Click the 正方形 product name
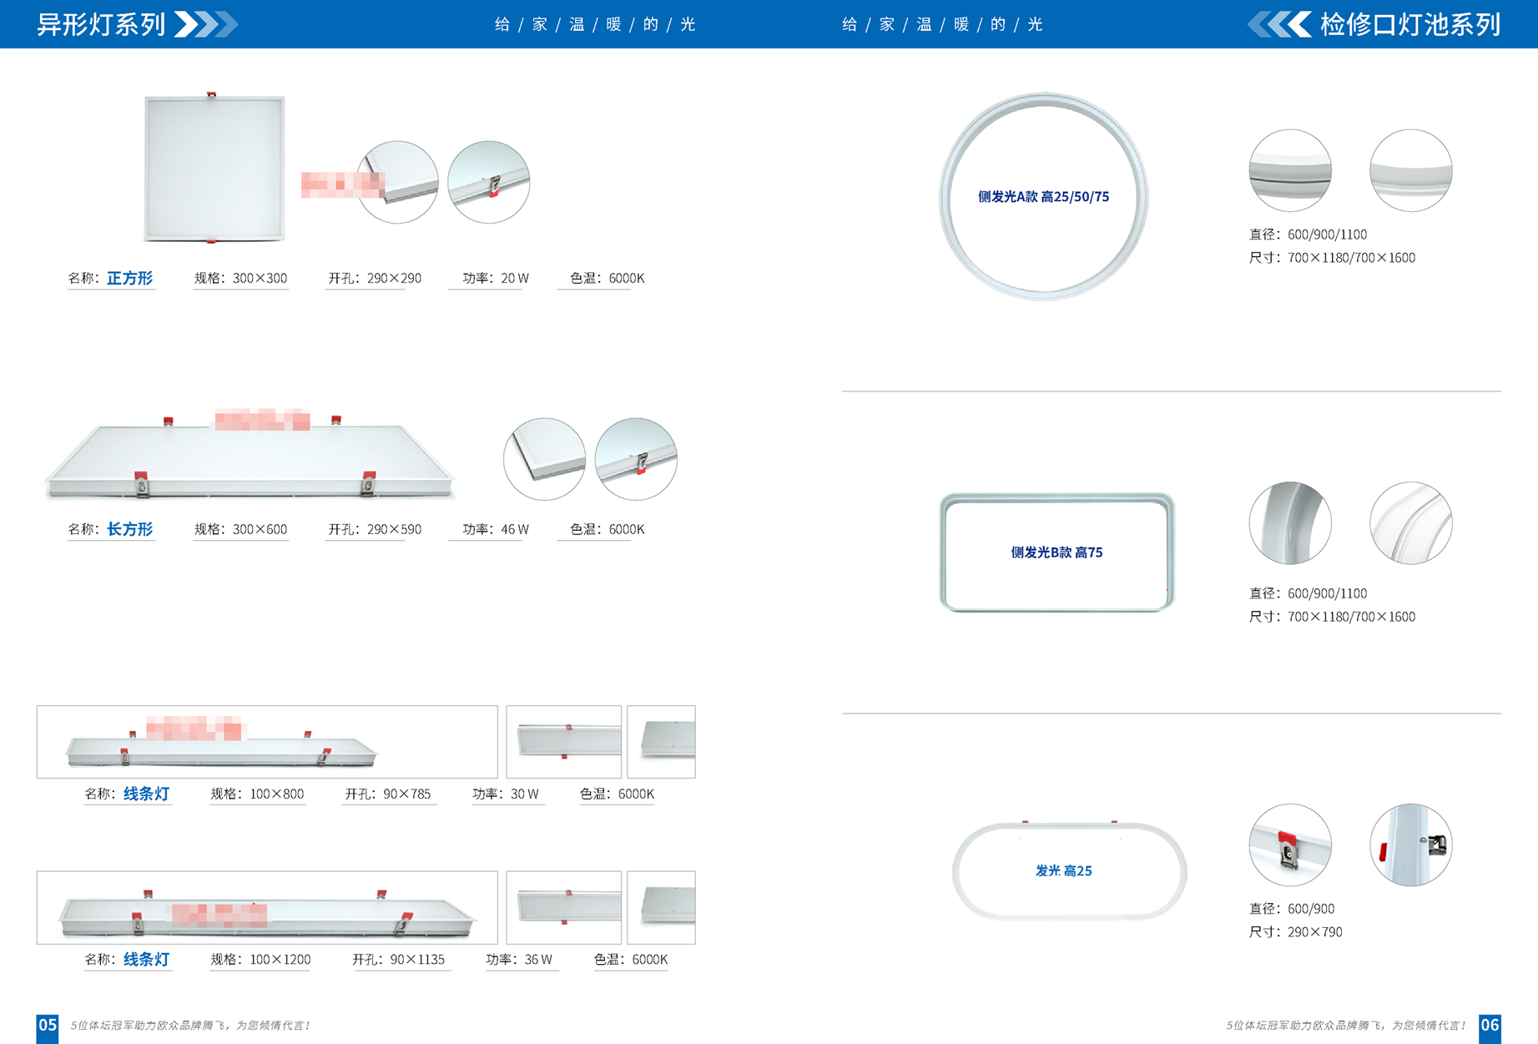Screen dimensions: 1538x1044 click(x=130, y=278)
